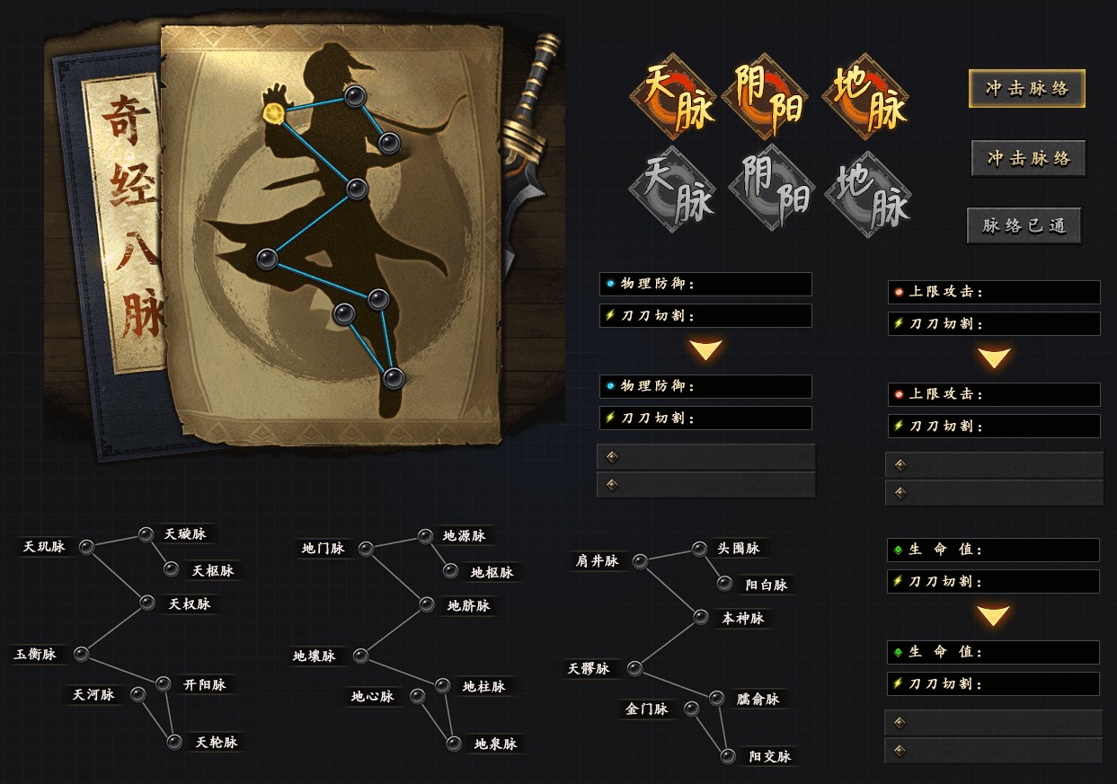
Task: Click the 脉络已通 button
Action: click(x=1024, y=225)
